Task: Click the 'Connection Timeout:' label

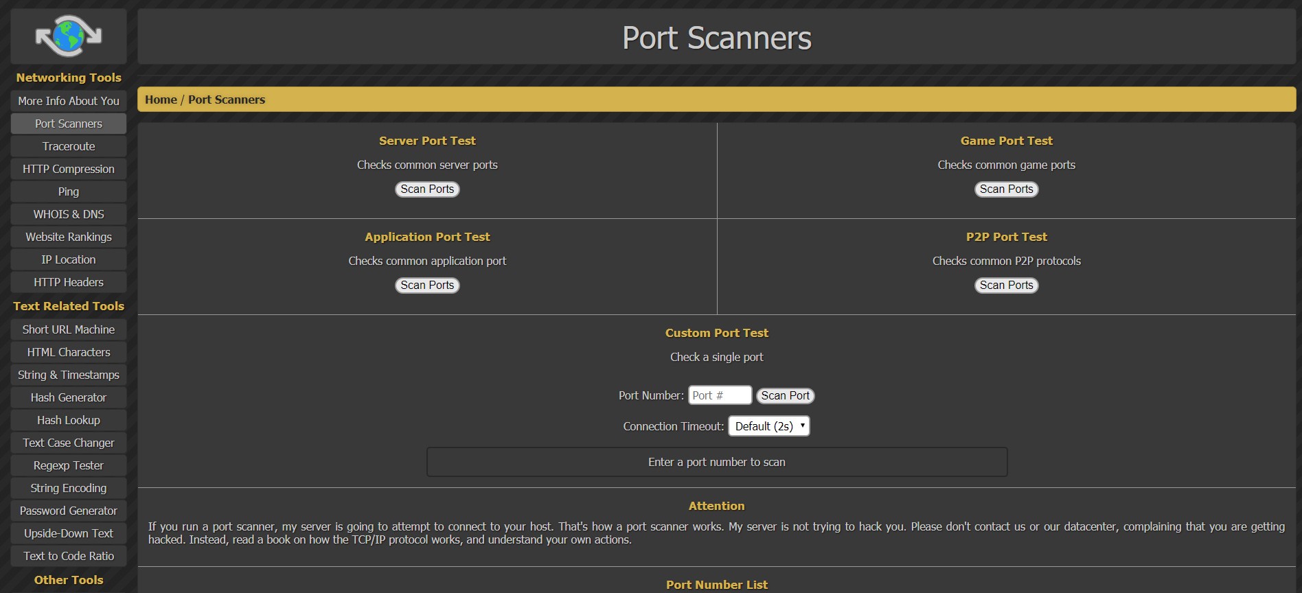Action: coord(674,426)
